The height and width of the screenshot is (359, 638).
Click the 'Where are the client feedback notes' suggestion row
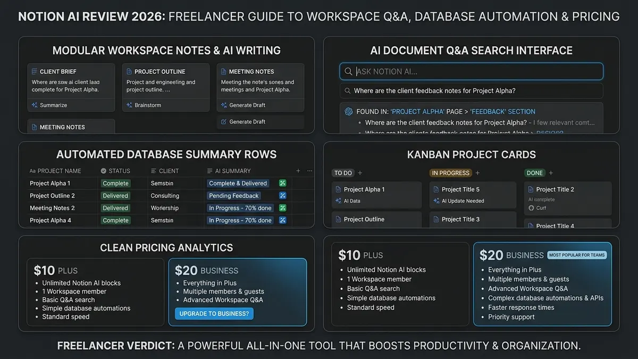[x=471, y=91]
